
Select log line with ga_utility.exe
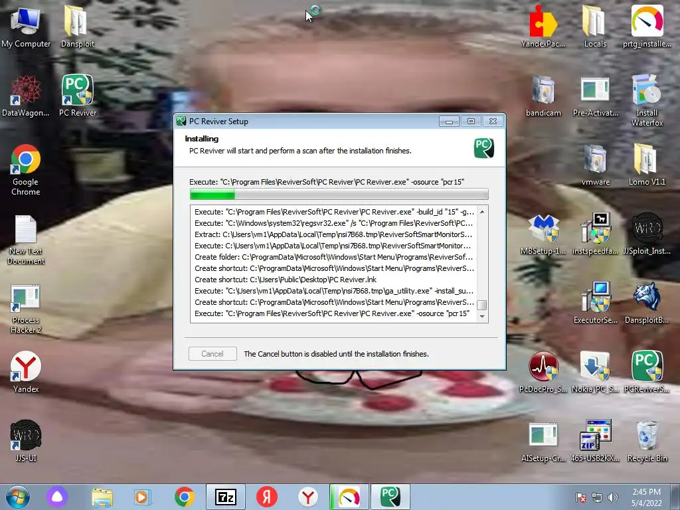tap(334, 291)
